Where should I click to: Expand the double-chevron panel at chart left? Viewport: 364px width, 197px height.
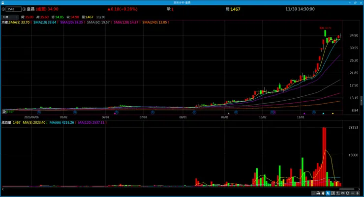tap(4, 112)
